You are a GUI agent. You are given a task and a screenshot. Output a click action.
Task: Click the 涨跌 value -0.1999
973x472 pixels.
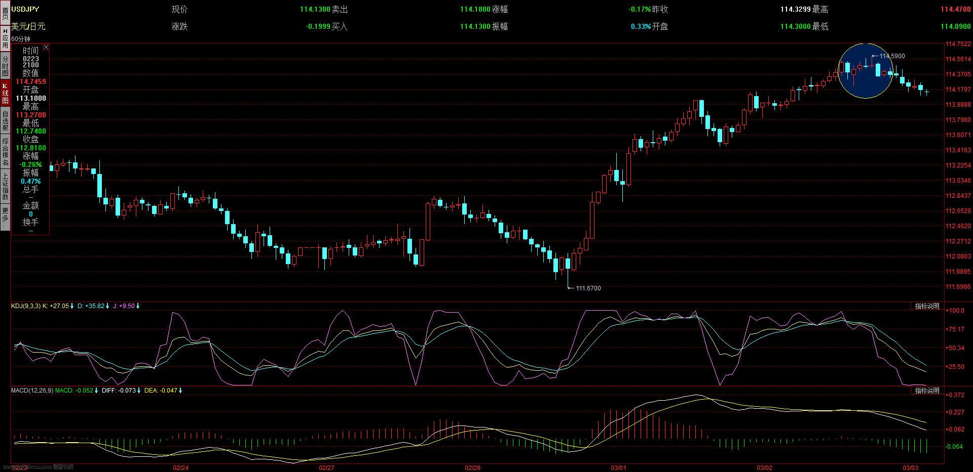click(x=318, y=26)
